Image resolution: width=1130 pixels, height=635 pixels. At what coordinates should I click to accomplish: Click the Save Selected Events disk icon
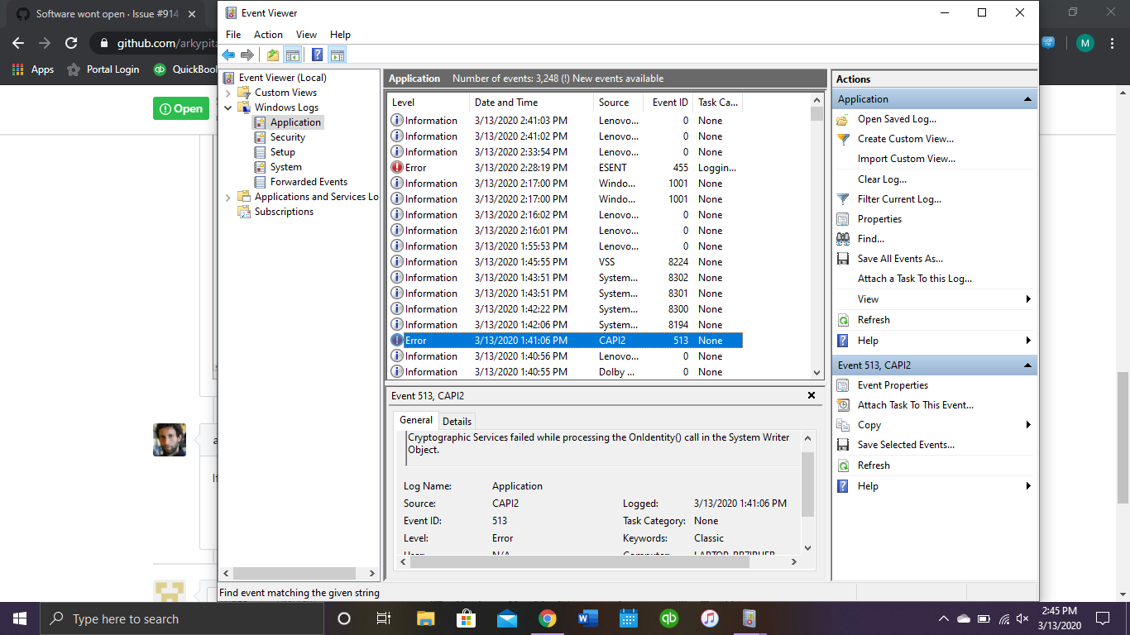pos(843,445)
